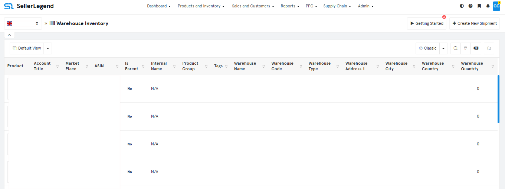Sort by Is Parent column
The width and height of the screenshot is (505, 189).
pyautogui.click(x=143, y=66)
